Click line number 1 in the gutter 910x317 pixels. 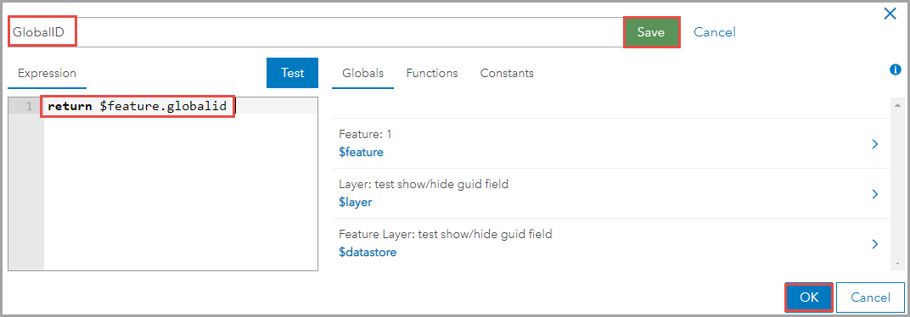click(x=29, y=106)
